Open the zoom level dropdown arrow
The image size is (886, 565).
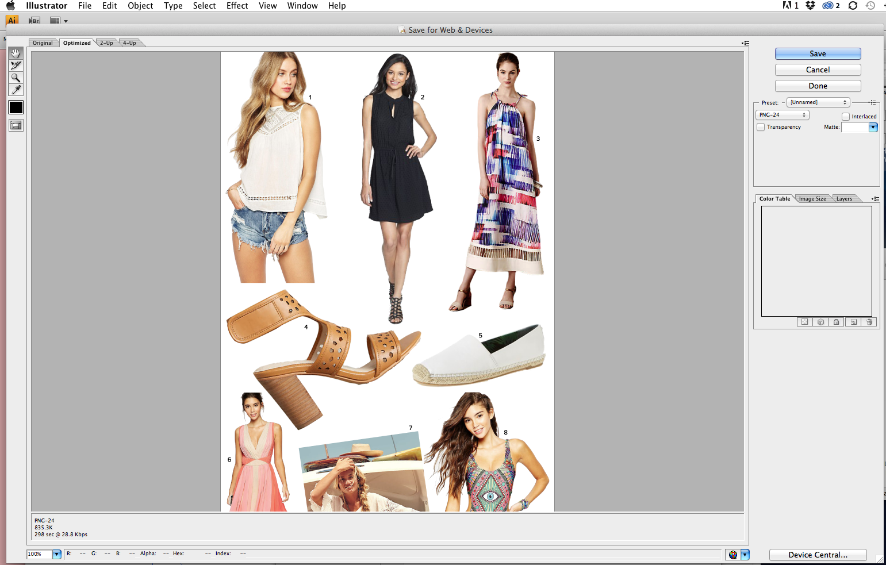57,554
